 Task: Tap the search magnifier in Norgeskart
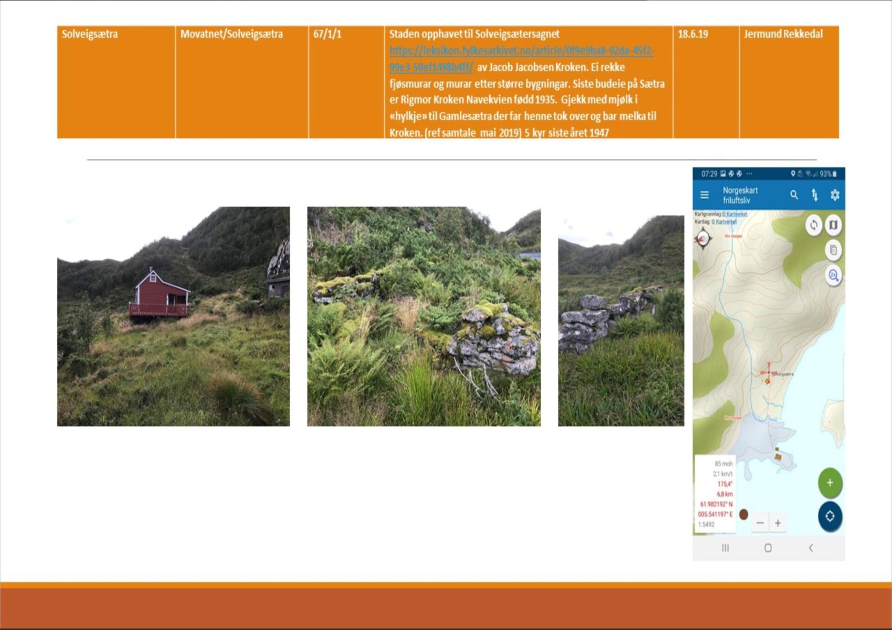point(794,195)
